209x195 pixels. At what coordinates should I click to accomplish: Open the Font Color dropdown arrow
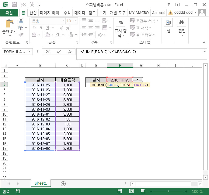(63, 35)
